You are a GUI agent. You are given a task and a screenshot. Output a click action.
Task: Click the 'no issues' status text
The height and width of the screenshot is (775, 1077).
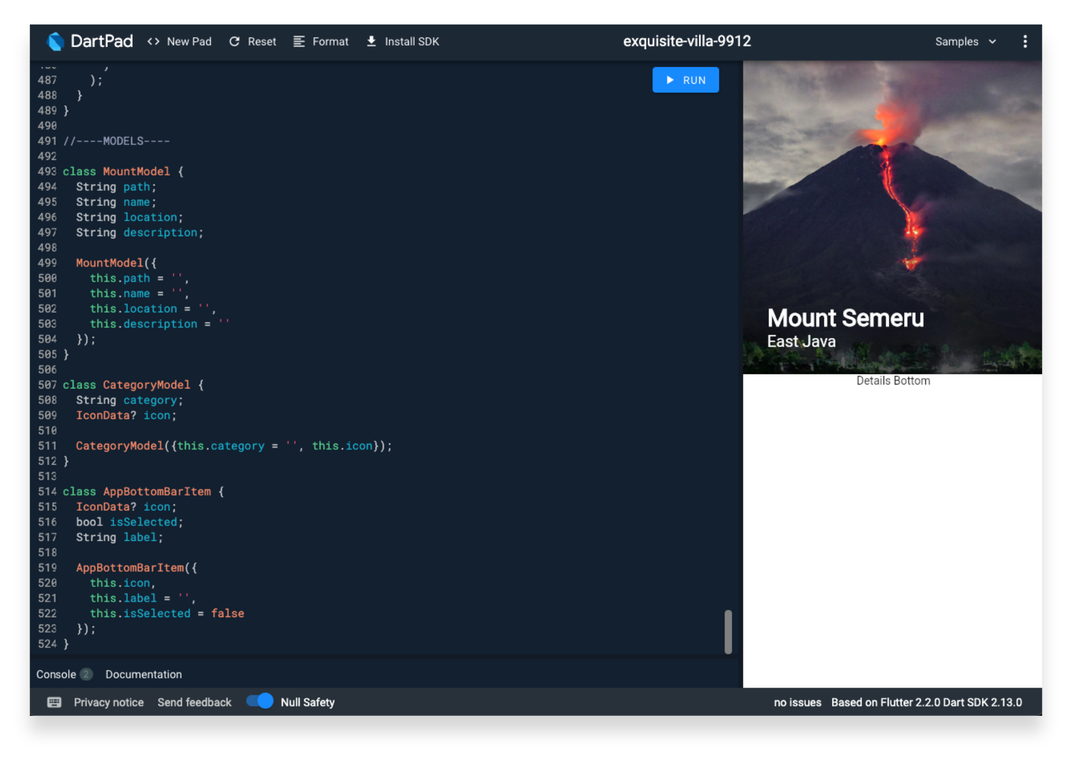point(797,702)
